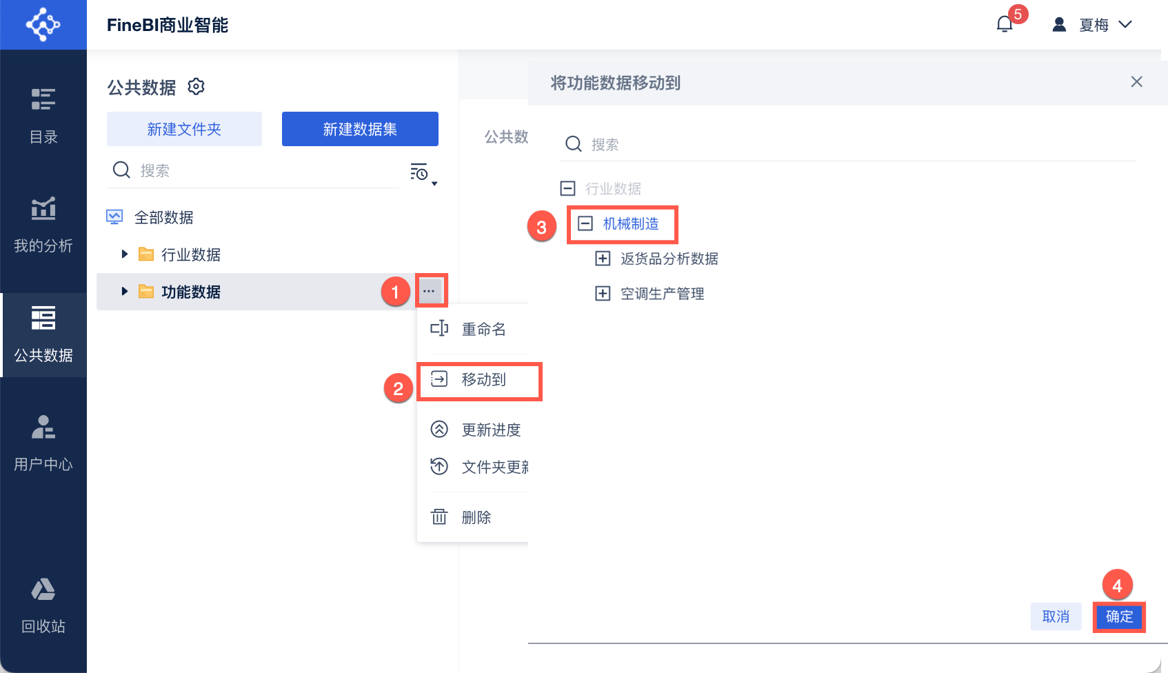The height and width of the screenshot is (673, 1168).
Task: Go to 我的分析 in sidebar
Action: tap(43, 224)
